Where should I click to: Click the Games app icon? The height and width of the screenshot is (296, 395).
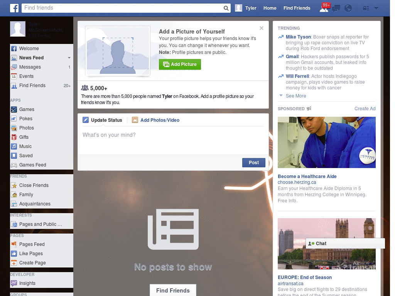(x=14, y=109)
